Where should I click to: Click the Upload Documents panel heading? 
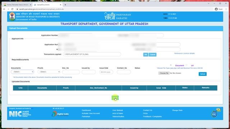pos(18,28)
